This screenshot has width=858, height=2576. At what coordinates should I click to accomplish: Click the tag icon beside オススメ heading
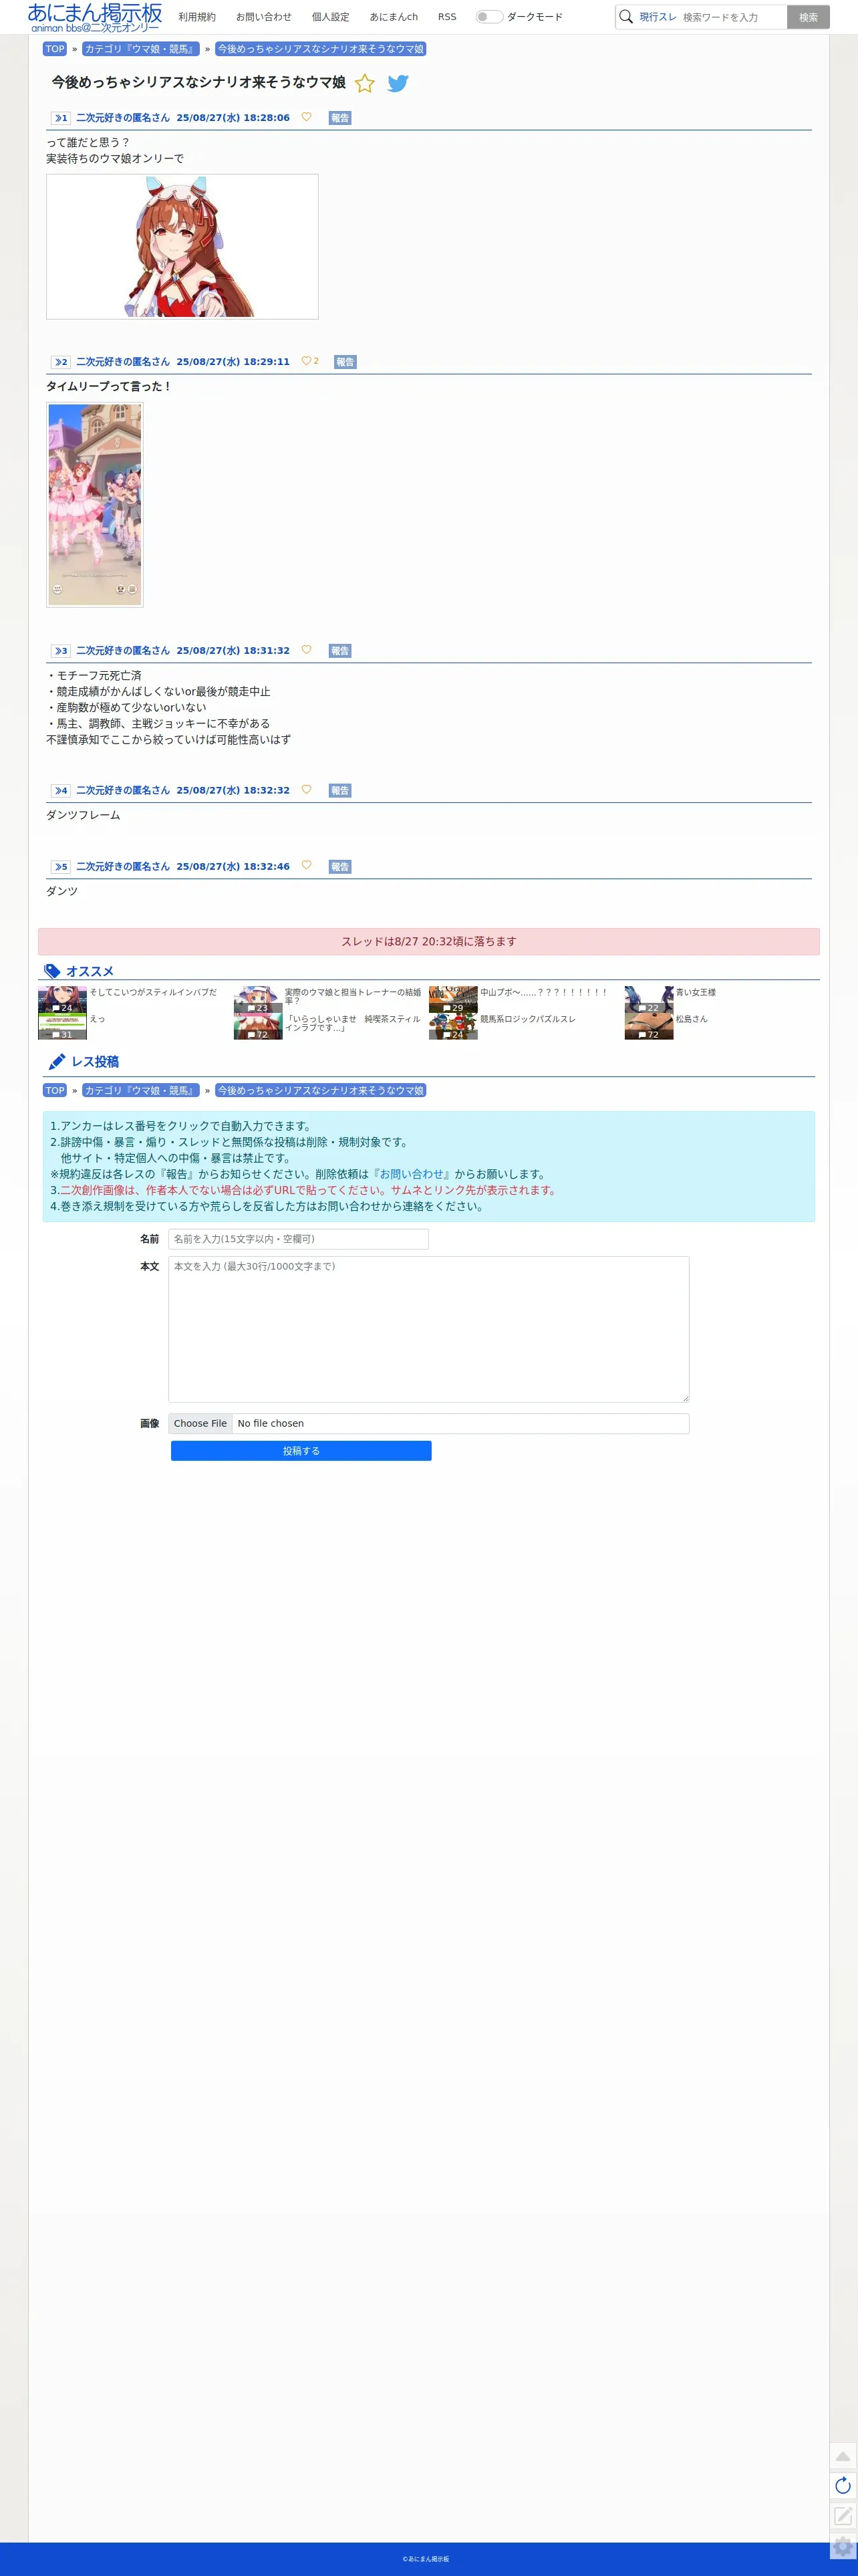[x=53, y=971]
